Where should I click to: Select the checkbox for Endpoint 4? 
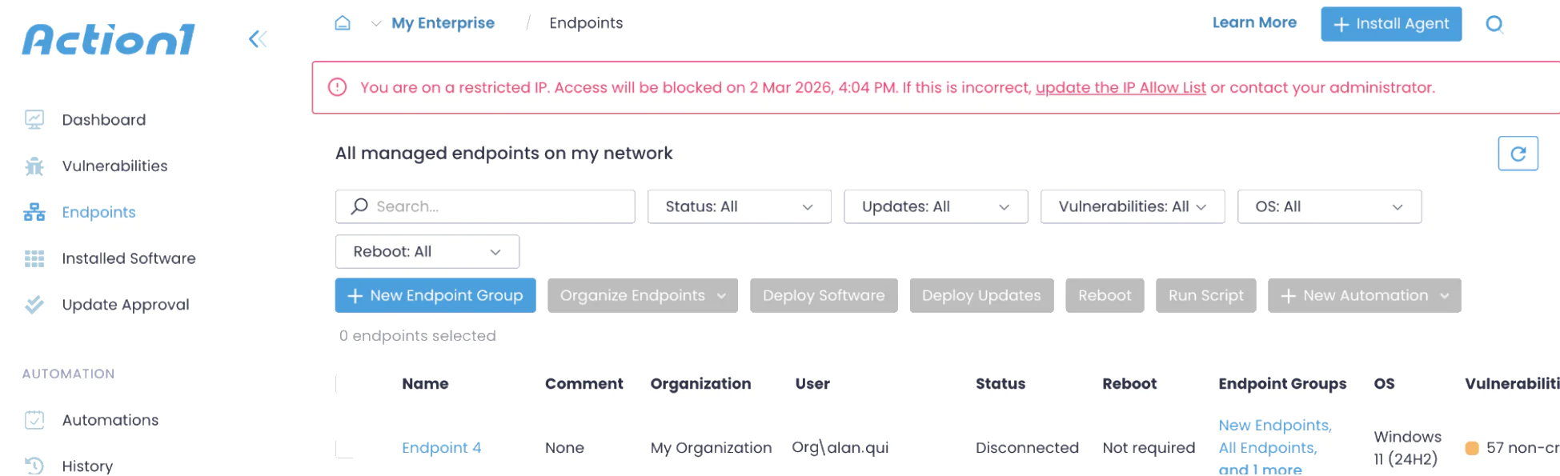point(344,447)
